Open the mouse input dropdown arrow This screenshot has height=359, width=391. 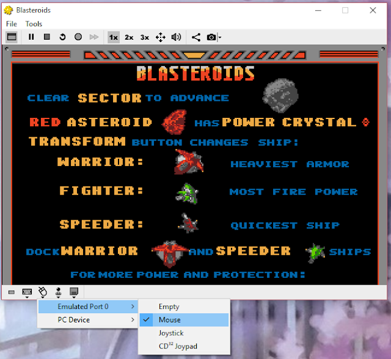click(43, 297)
